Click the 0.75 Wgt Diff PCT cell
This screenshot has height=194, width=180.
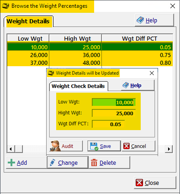137,55
